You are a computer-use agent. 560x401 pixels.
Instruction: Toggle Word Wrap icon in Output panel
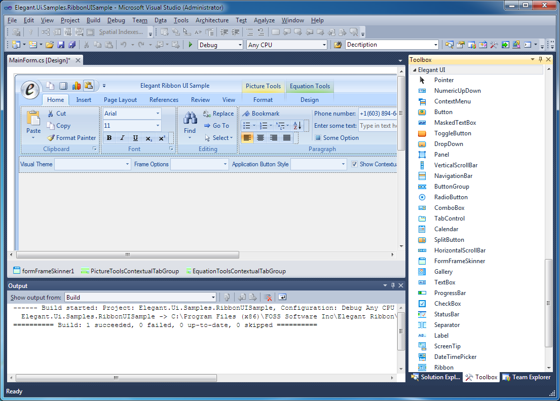pos(282,297)
